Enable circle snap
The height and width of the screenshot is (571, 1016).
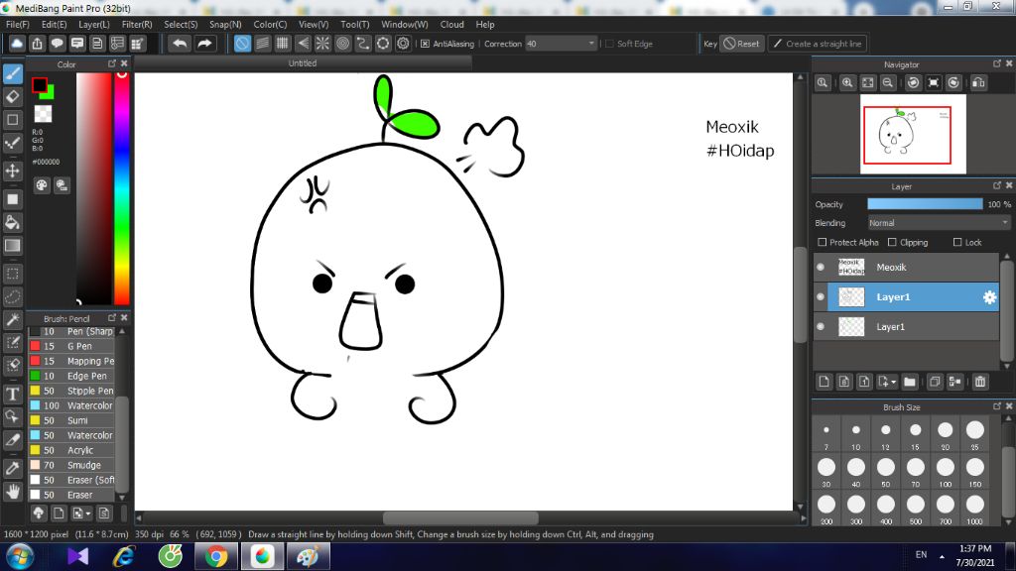click(342, 44)
